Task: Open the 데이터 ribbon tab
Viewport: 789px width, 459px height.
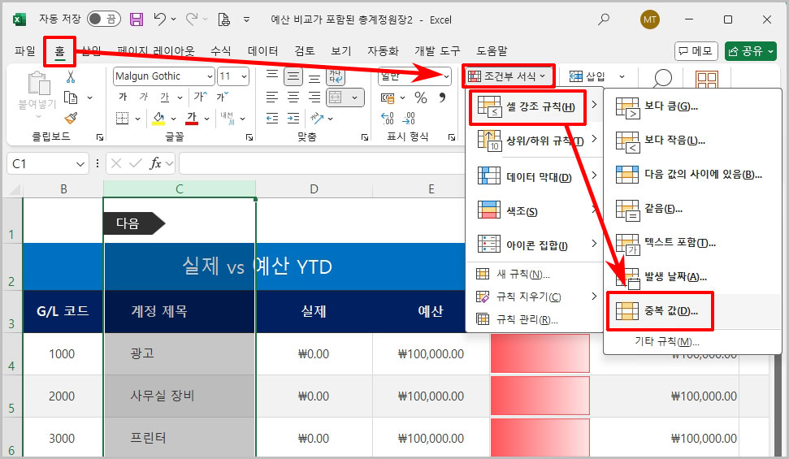Action: point(262,51)
